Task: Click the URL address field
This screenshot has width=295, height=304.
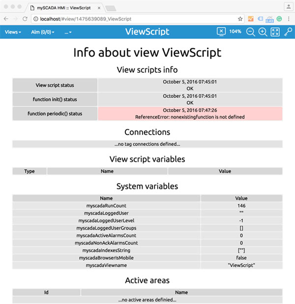Action: pyautogui.click(x=138, y=19)
